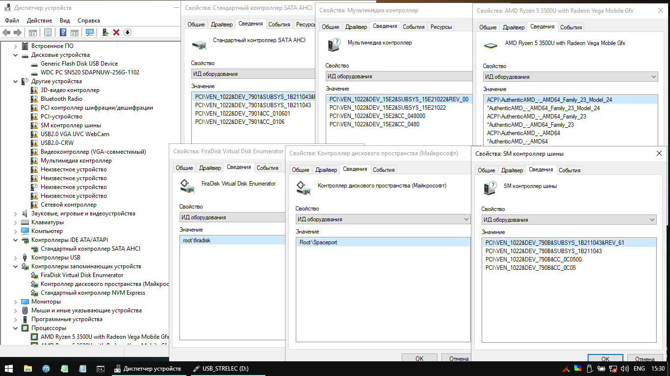Image resolution: width=670 pixels, height=376 pixels.
Task: Collapse the Другие устройства tree node
Action: pyautogui.click(x=16, y=81)
